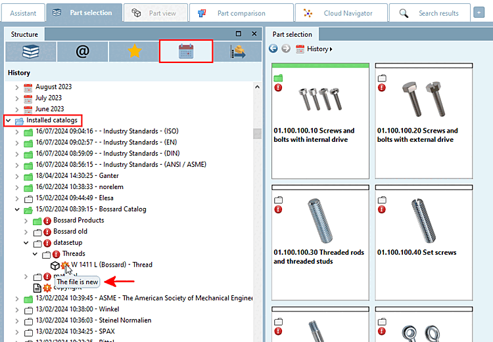
Task: Expand the Bossard Products node
Action: coord(26,221)
